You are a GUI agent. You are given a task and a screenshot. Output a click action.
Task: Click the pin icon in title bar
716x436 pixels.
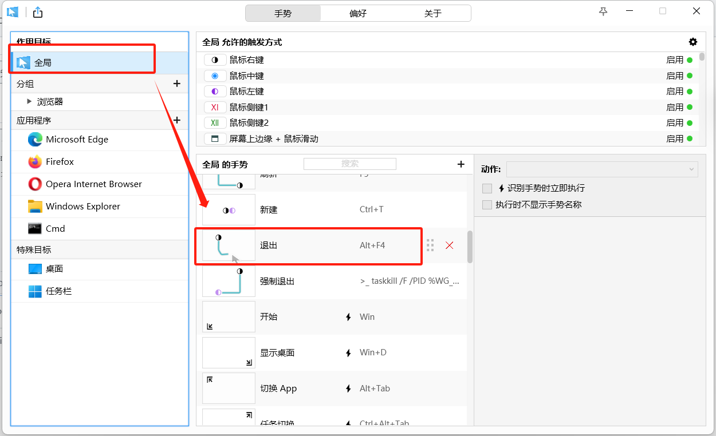click(603, 11)
